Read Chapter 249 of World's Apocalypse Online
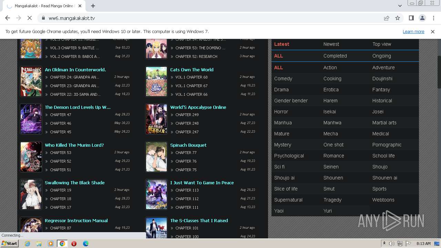The image size is (441, 248). pos(187,115)
